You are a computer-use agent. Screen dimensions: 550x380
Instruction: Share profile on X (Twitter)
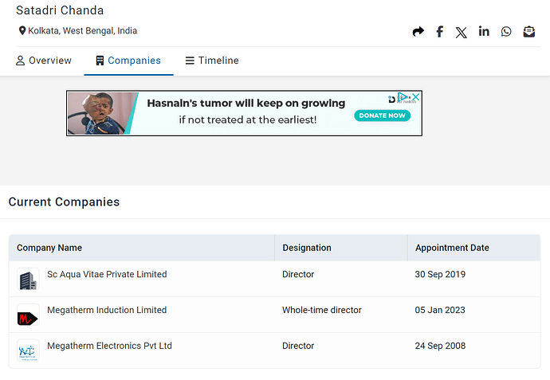click(x=462, y=32)
